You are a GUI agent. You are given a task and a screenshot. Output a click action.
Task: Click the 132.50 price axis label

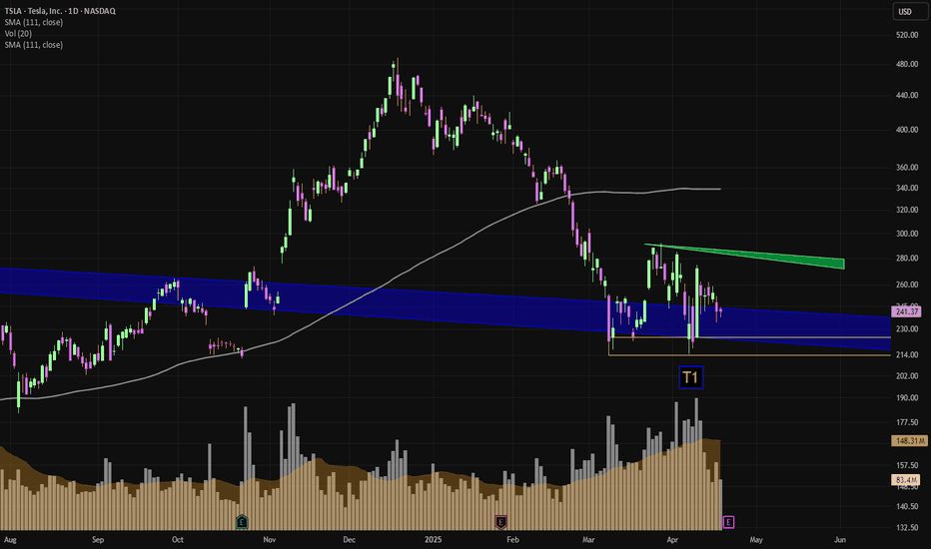pyautogui.click(x=907, y=528)
